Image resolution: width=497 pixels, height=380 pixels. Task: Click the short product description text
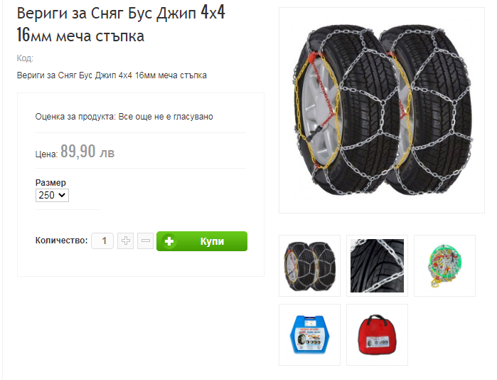(112, 75)
